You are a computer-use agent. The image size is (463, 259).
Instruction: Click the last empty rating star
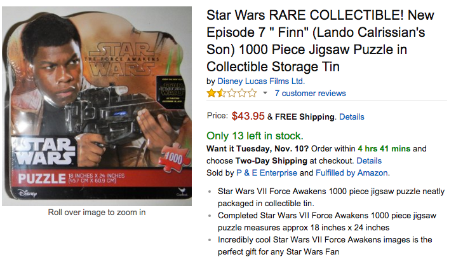click(x=252, y=94)
